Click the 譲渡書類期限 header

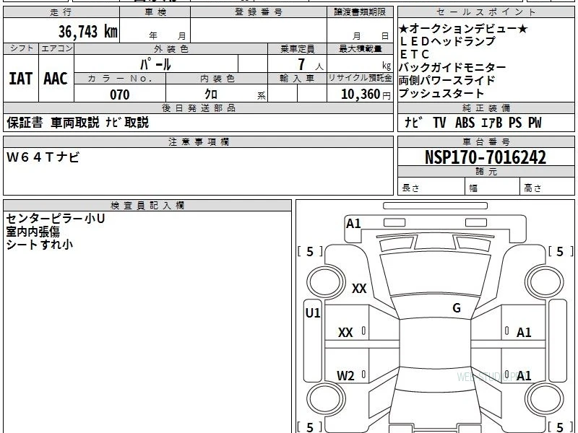coord(360,12)
